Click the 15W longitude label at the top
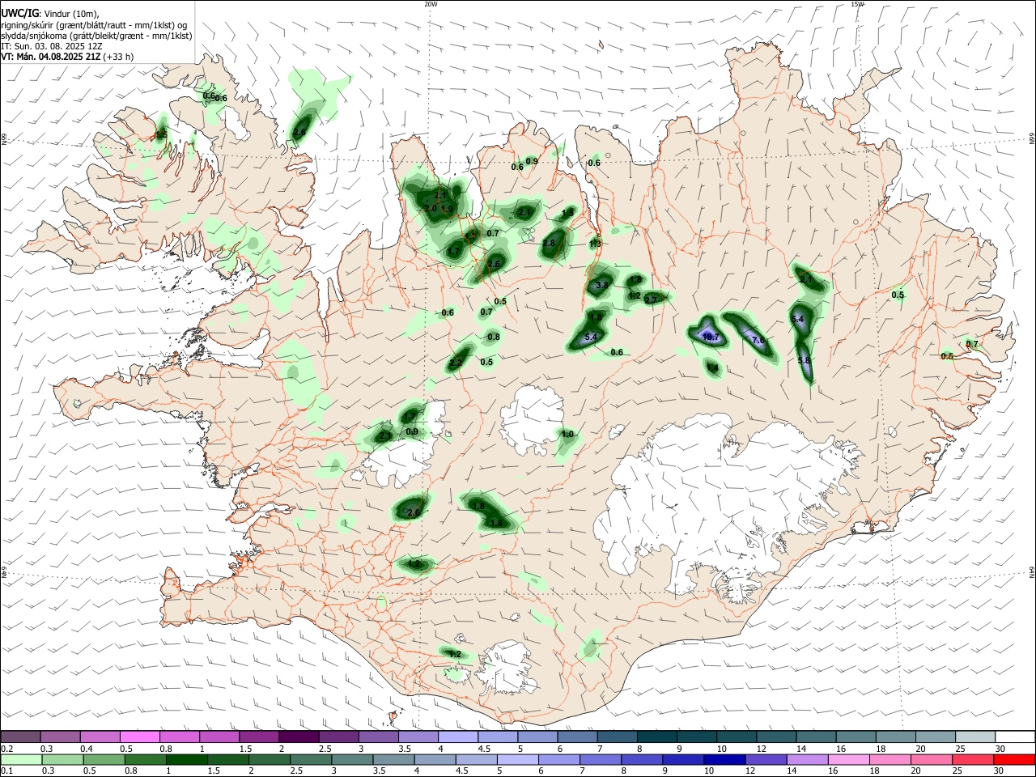 point(857,4)
